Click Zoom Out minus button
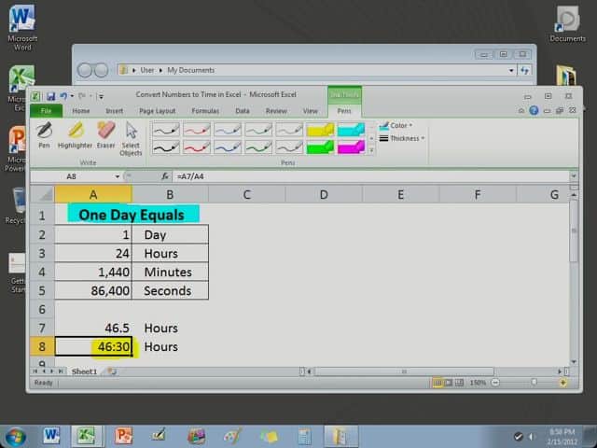This screenshot has width=597, height=448. point(495,383)
